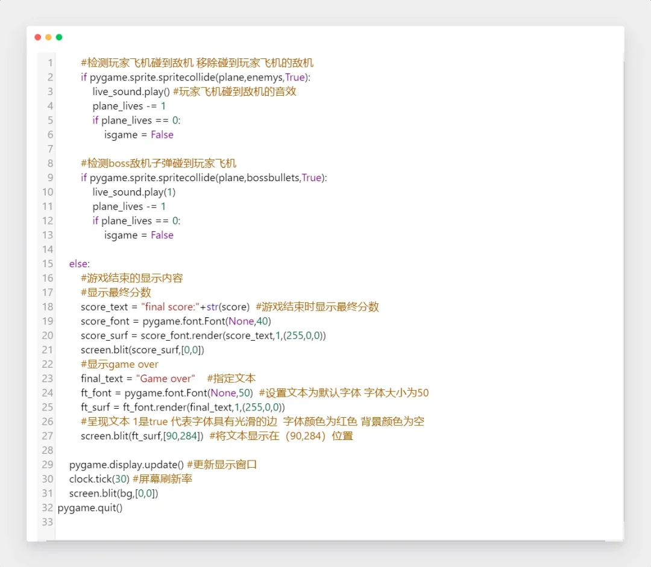Viewport: 651px width, 567px height.
Task: Place cursor on empty line 33 number
Action: point(48,522)
